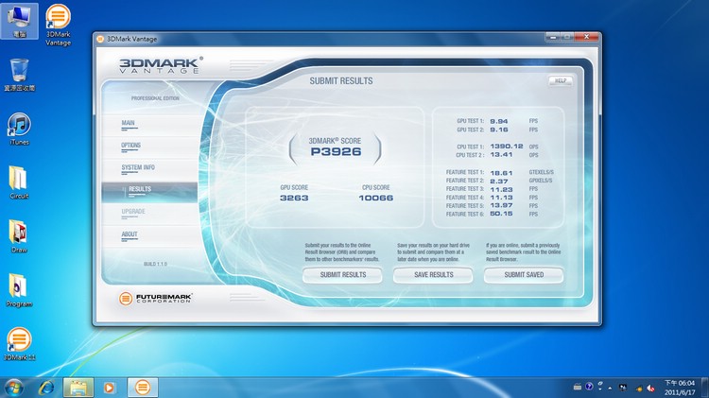
Task: Click Feature Test 2 value 2.37
Action: (x=499, y=181)
